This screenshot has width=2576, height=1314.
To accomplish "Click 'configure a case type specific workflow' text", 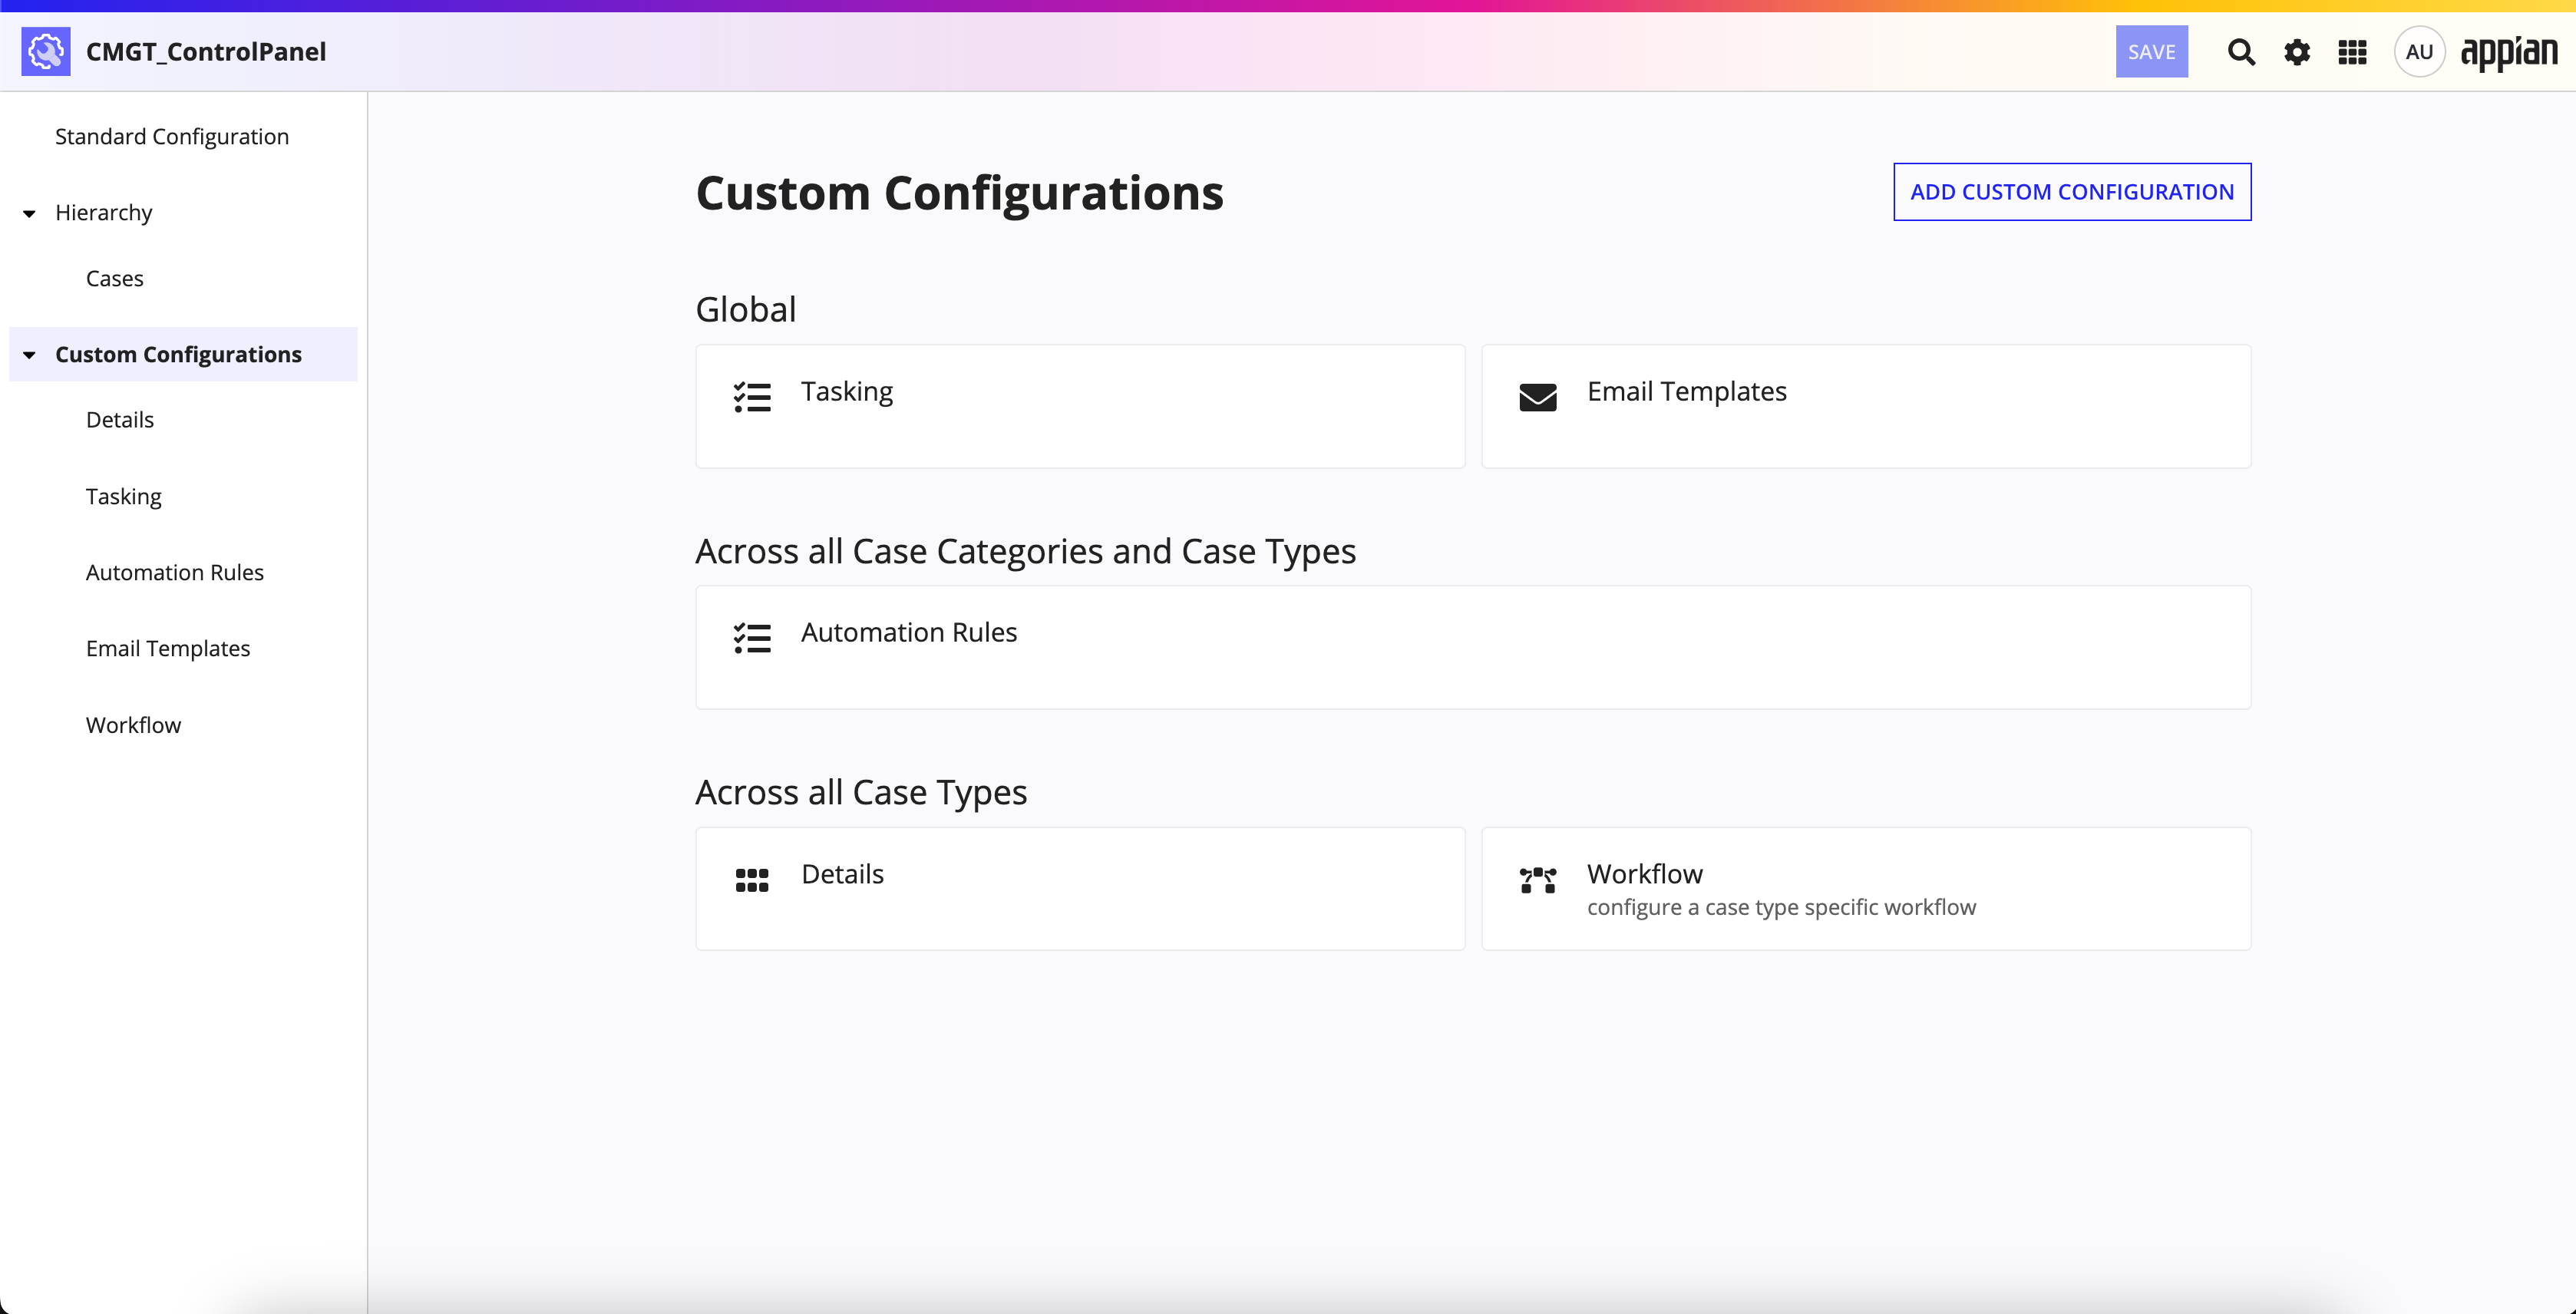I will click(1781, 907).
